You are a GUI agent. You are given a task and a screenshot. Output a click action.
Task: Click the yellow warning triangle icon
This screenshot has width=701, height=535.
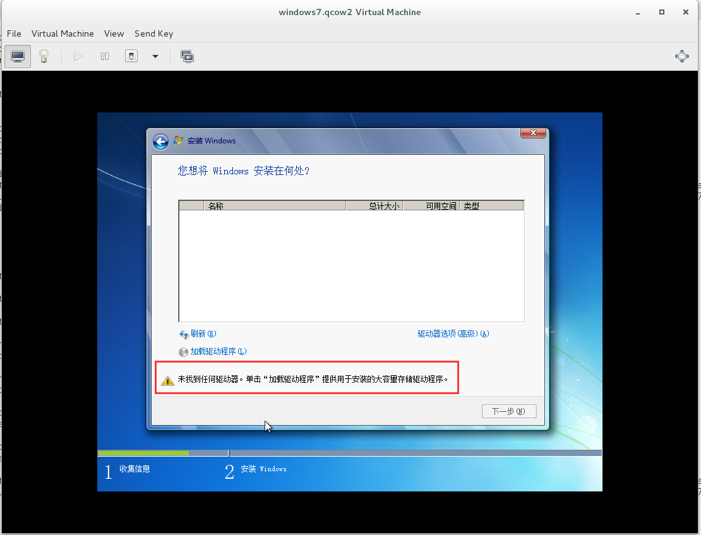click(167, 380)
